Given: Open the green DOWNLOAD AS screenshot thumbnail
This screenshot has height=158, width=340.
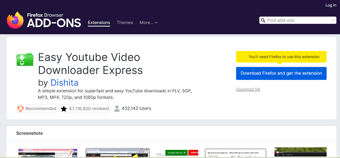Looking at the screenshot, I should (177, 153).
